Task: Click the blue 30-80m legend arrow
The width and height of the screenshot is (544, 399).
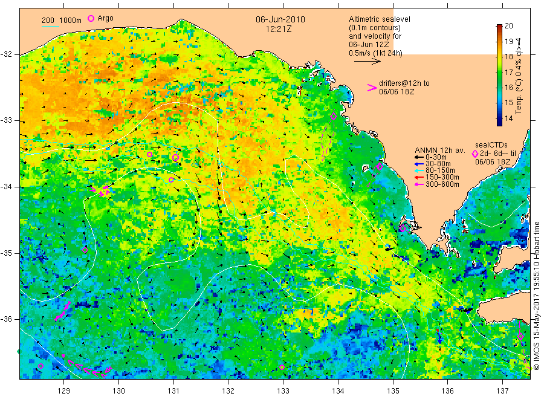Action: coord(420,164)
